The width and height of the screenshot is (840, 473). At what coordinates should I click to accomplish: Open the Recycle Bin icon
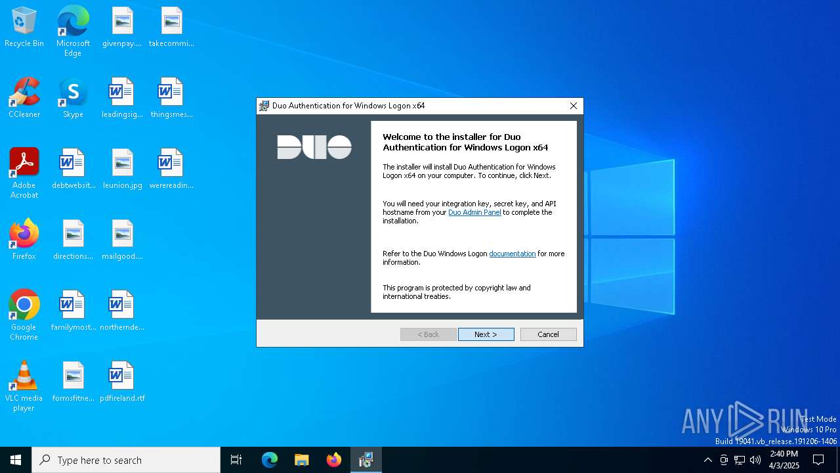24,28
